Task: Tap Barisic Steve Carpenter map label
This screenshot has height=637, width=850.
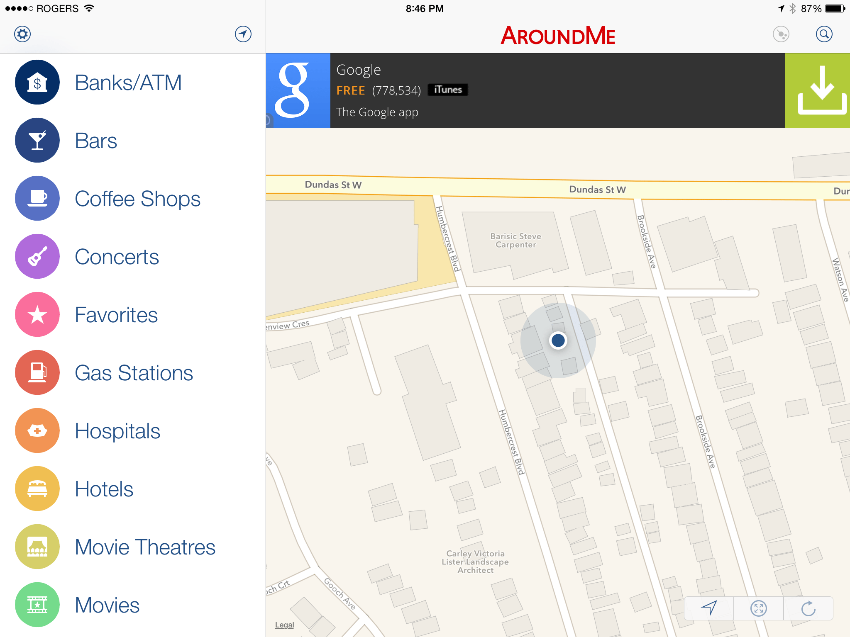Action: [x=516, y=241]
